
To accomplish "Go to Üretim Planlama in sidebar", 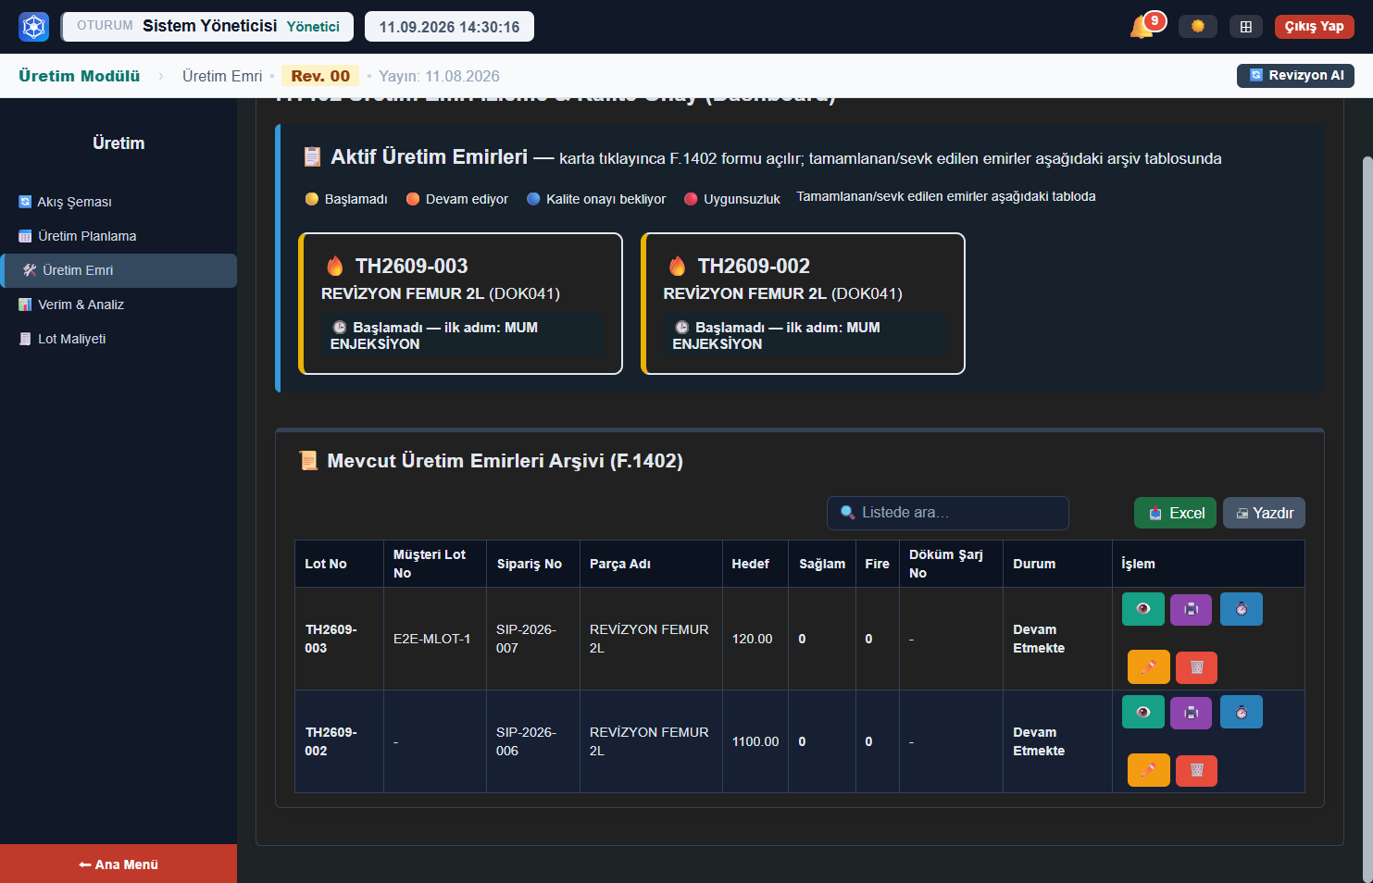I will pos(119,236).
